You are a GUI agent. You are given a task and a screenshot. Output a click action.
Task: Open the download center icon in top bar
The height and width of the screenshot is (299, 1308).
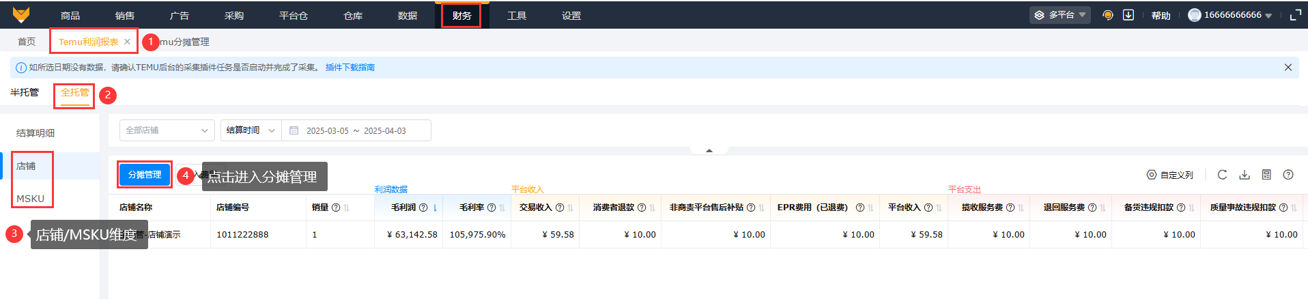[x=1128, y=15]
